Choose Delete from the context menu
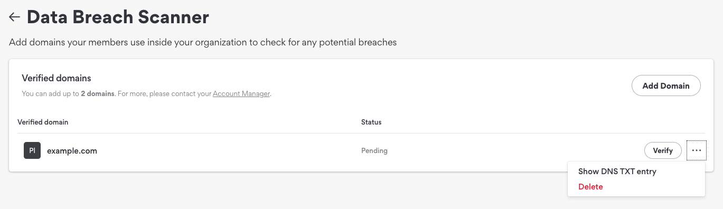The image size is (723, 209). [x=590, y=187]
